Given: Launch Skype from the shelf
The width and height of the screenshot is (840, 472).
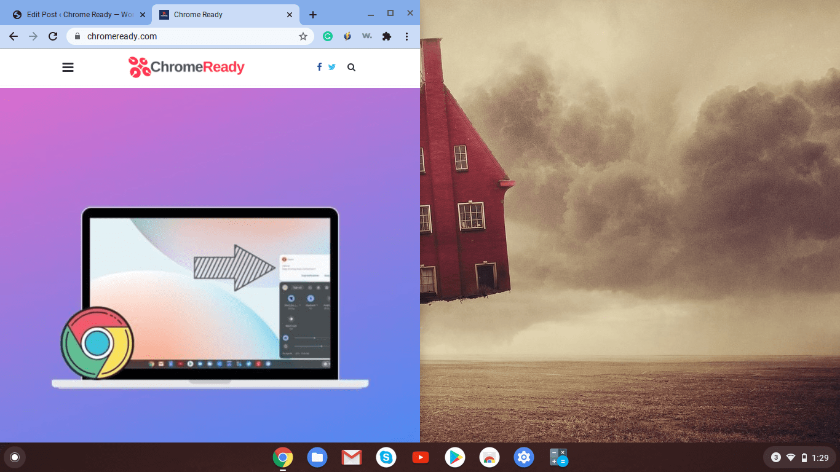Looking at the screenshot, I should point(386,457).
